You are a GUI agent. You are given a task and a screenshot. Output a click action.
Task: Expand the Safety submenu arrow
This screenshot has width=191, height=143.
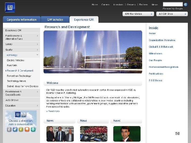tap(37, 44)
